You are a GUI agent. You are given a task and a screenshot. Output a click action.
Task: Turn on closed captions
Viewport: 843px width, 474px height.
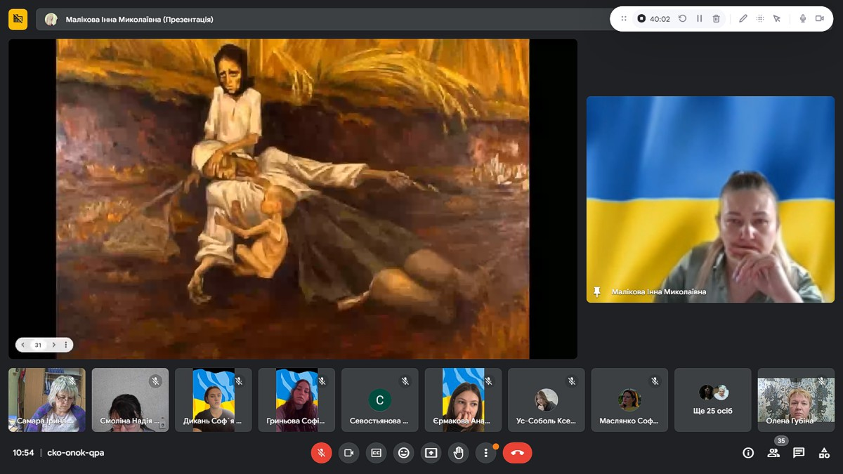click(377, 453)
